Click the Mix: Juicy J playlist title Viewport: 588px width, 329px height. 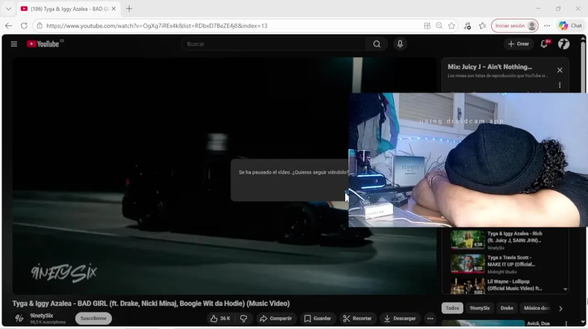(x=490, y=67)
